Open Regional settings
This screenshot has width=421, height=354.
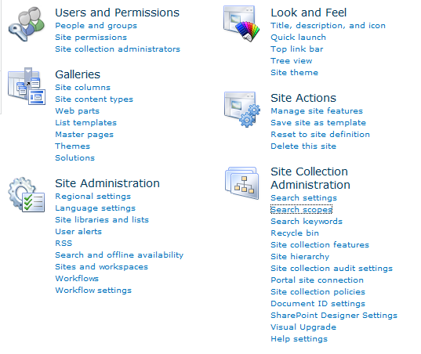[93, 197]
